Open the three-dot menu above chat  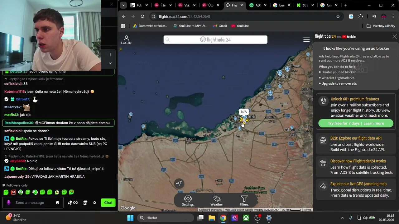(110, 55)
